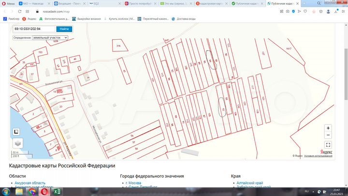Reload the page with refresh icon
The width and height of the screenshot is (348, 196).
coord(20,11)
